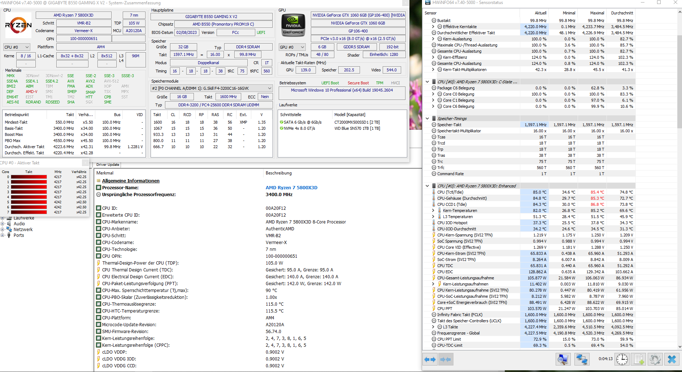This screenshot has height=372, width=682.
Task: Expand the L3 Takte sensor group
Action: coord(433,327)
